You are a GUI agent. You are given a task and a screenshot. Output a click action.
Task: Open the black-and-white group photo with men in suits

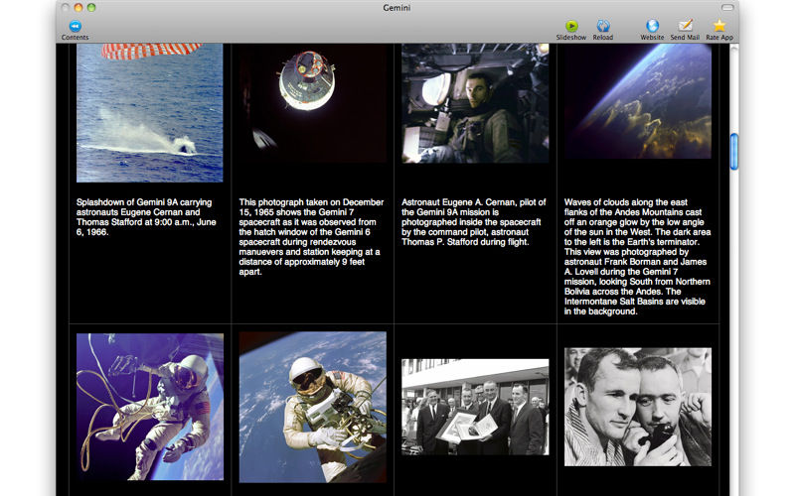click(x=475, y=407)
